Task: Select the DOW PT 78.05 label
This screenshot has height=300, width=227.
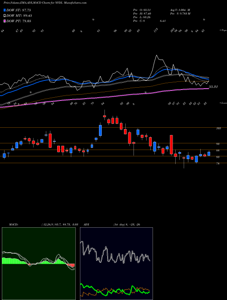Action: click(x=19, y=21)
